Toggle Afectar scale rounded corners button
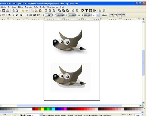 (x=115, y=15)
